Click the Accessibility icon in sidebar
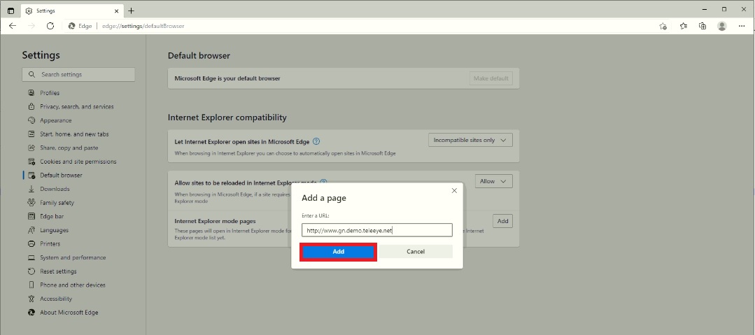The height and width of the screenshot is (335, 755). [x=31, y=299]
